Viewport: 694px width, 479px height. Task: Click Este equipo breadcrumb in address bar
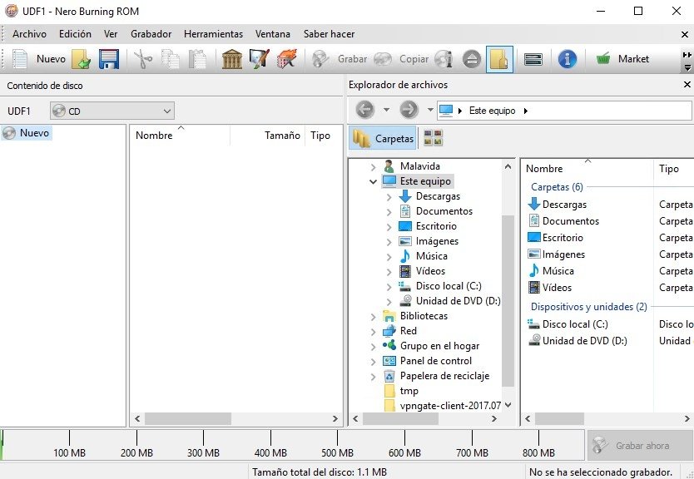(x=492, y=111)
